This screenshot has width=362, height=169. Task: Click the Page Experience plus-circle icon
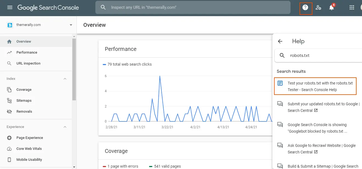9,138
